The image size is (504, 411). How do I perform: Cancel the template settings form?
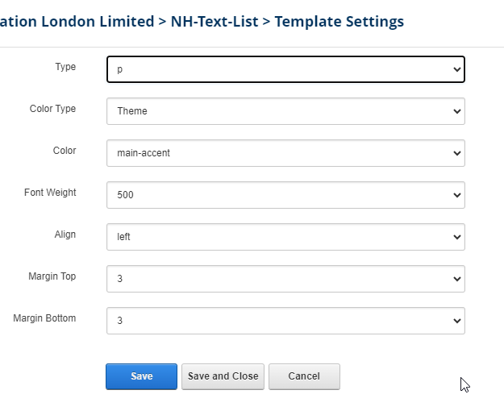[x=304, y=376]
